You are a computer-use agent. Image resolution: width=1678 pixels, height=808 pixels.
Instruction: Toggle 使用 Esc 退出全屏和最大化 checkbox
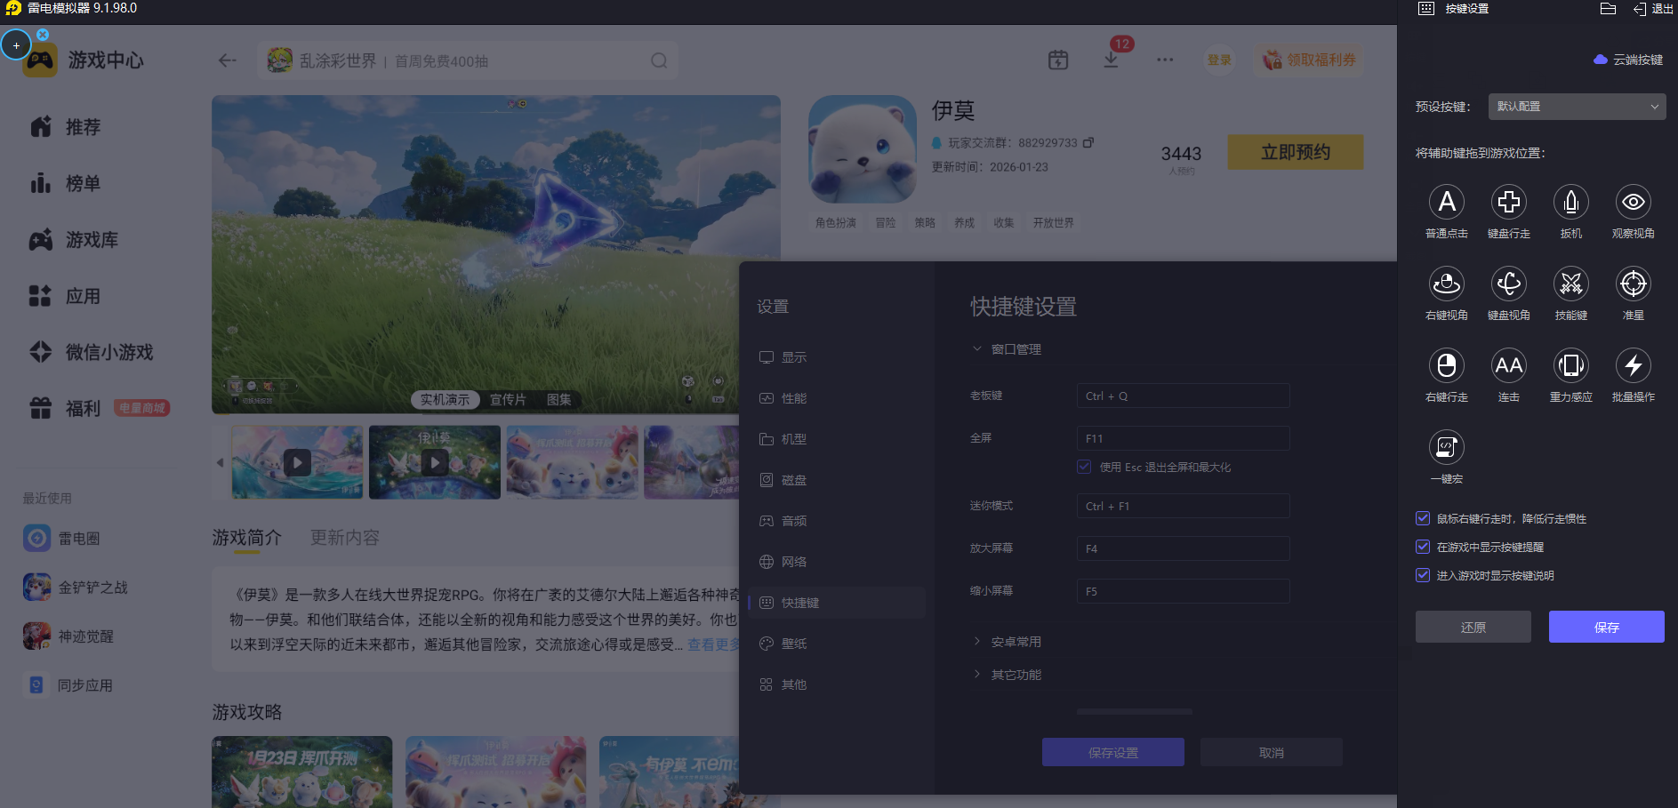click(x=1084, y=467)
